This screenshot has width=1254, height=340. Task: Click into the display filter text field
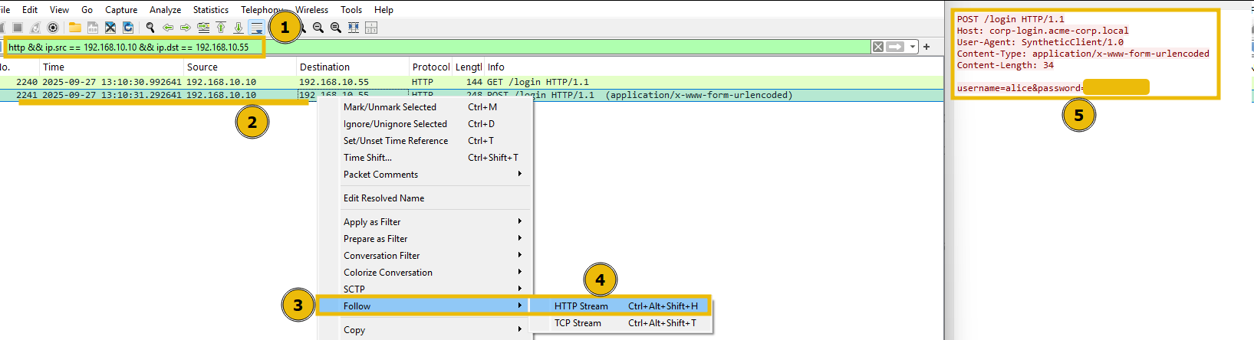[x=537, y=47]
